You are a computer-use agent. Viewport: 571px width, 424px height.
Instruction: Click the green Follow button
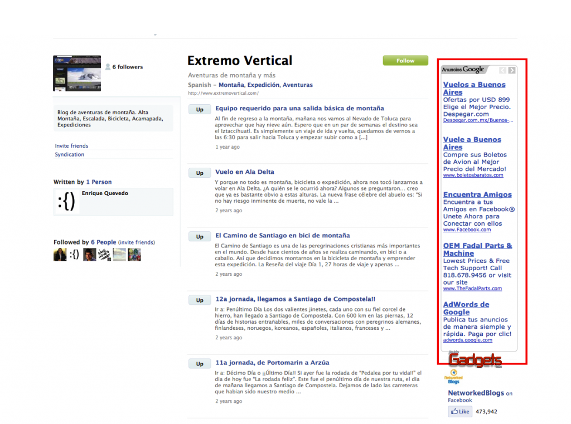click(405, 60)
